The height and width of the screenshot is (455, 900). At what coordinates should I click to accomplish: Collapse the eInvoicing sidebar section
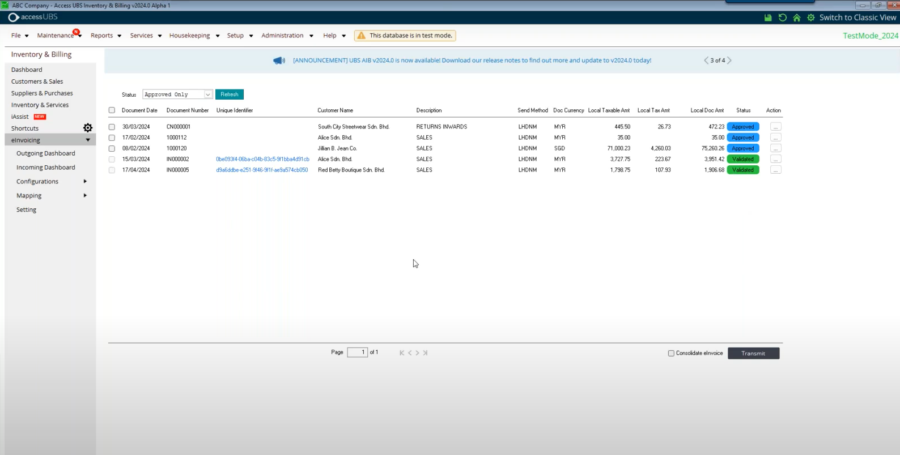[x=88, y=140]
